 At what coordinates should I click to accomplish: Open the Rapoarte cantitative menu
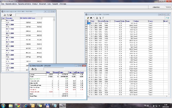click(x=24, y=4)
